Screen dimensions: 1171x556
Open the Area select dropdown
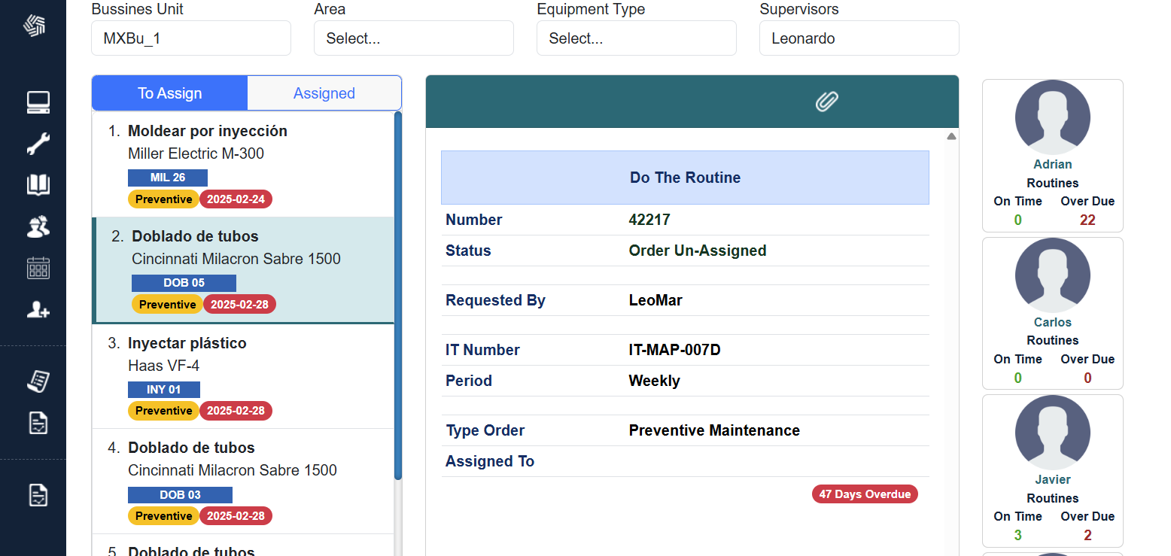point(414,38)
